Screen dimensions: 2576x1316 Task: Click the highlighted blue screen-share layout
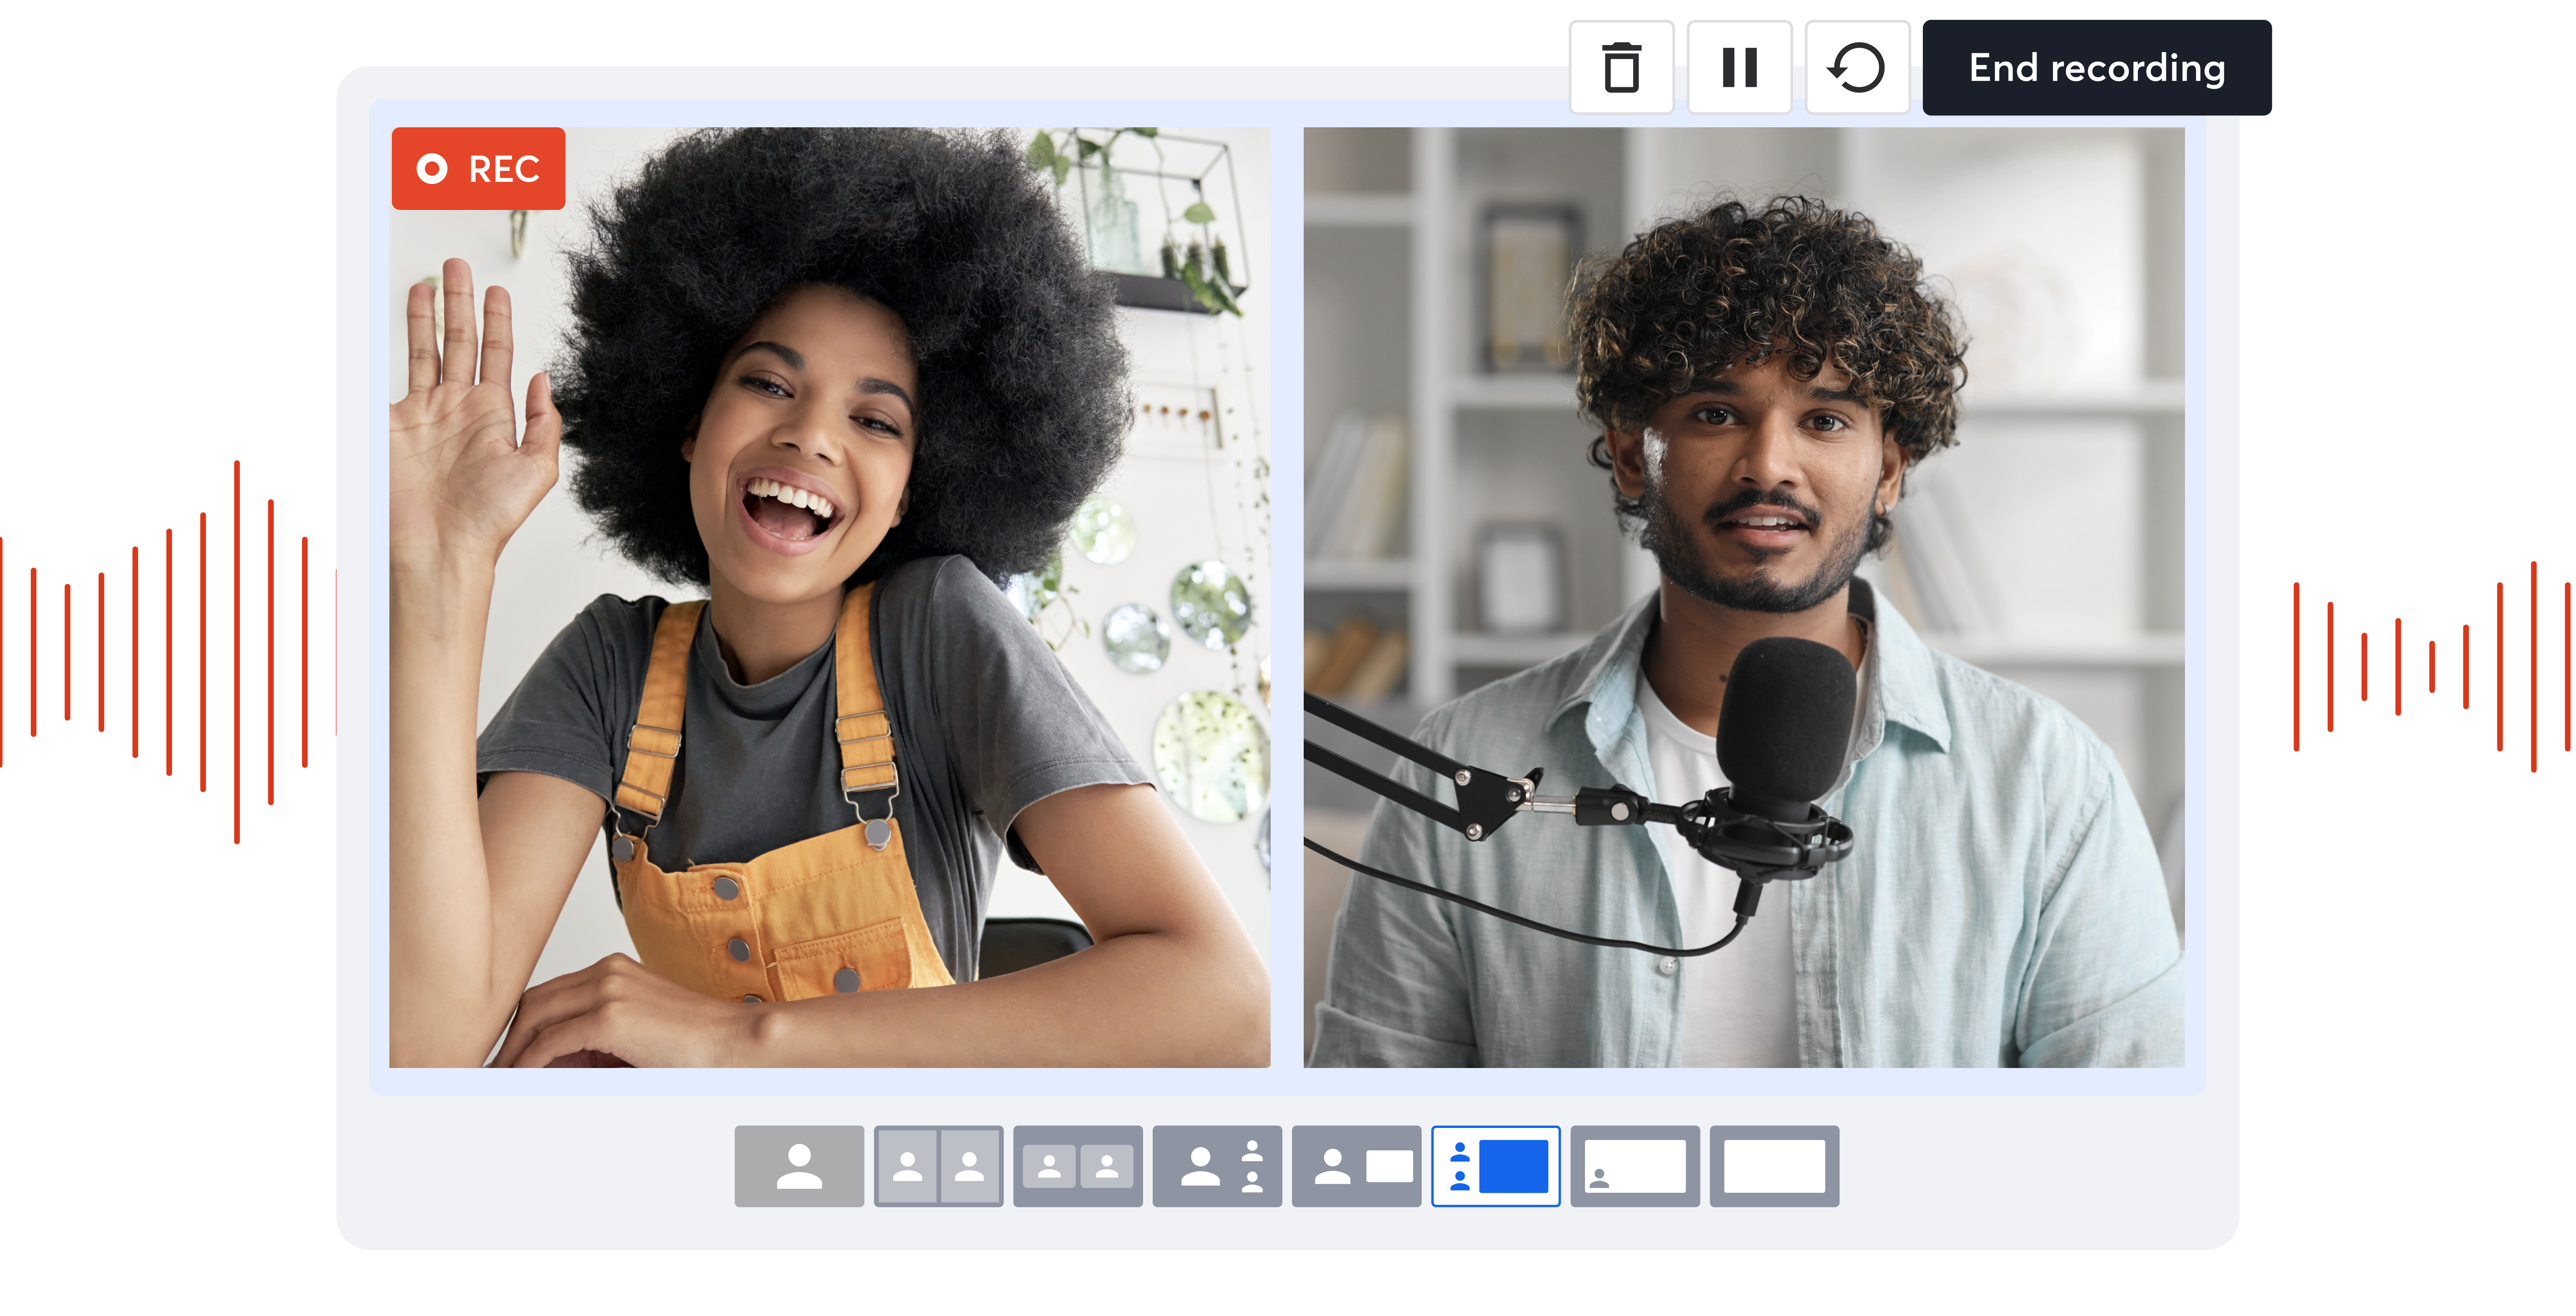click(1495, 1166)
